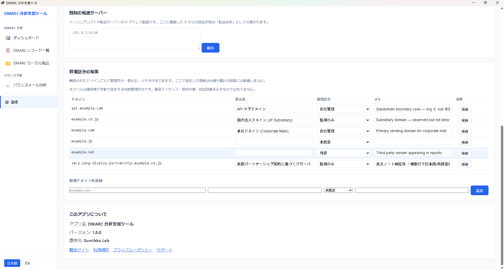This screenshot has height=270, width=504.
Task: Click new domain field with example.com placeholder
Action: [137, 190]
